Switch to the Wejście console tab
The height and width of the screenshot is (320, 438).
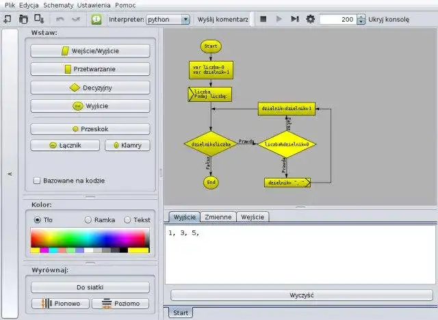tap(253, 217)
